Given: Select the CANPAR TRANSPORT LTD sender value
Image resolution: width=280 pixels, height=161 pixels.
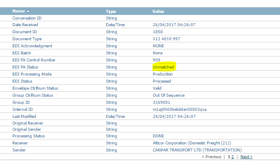Looking at the screenshot, I should pyautogui.click(x=197, y=150).
